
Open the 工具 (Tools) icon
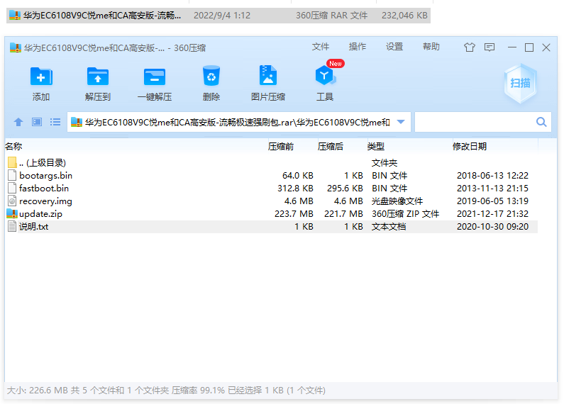325,77
